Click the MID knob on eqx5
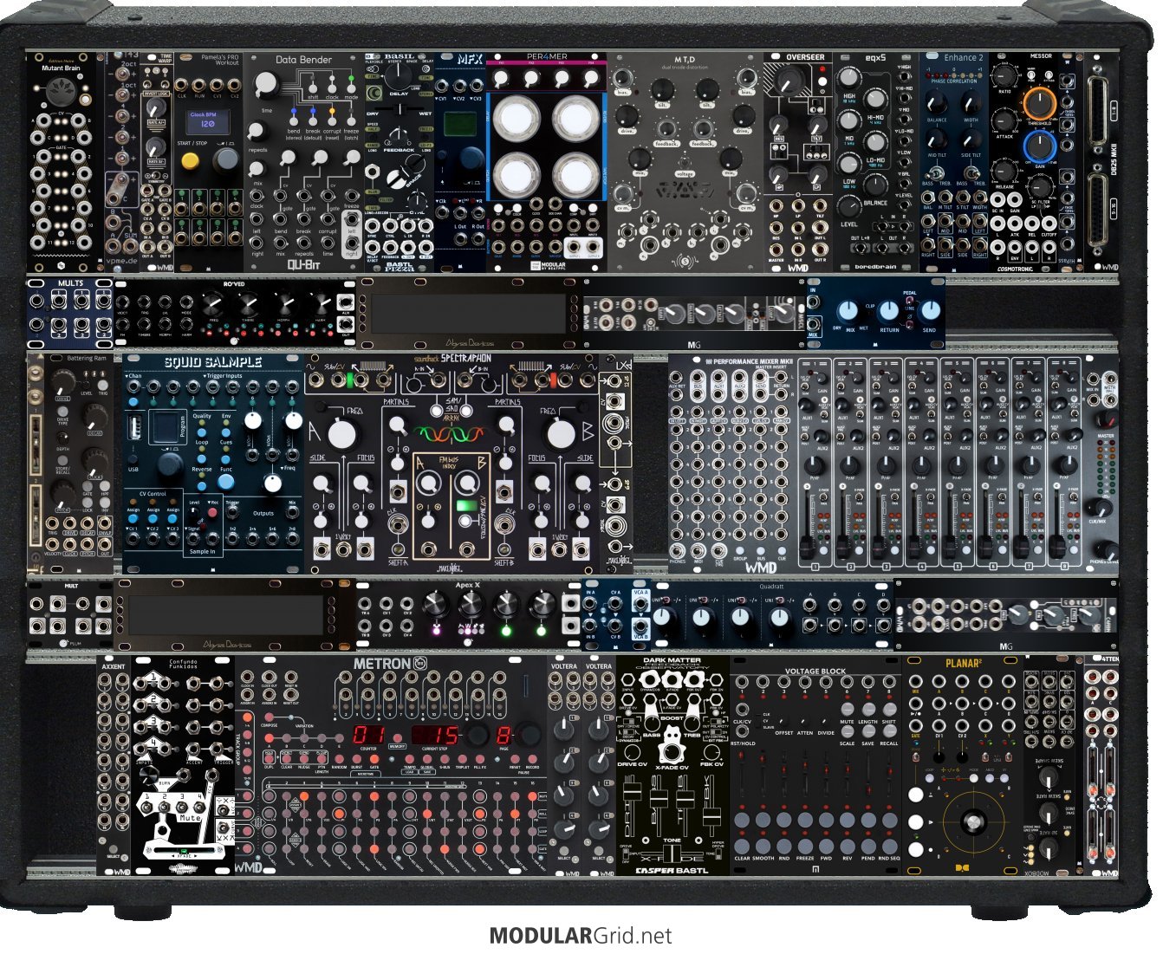The height and width of the screenshot is (954, 1163). 850,122
